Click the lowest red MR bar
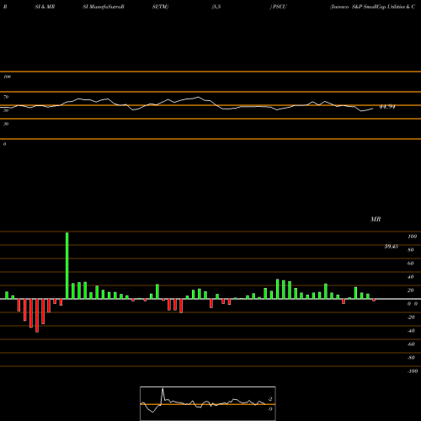The width and height of the screenshot is (421, 421). [37, 316]
